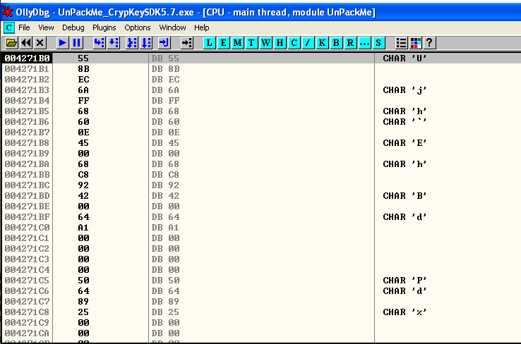Select address row 004271C5
The image size is (521, 344).
(x=27, y=281)
